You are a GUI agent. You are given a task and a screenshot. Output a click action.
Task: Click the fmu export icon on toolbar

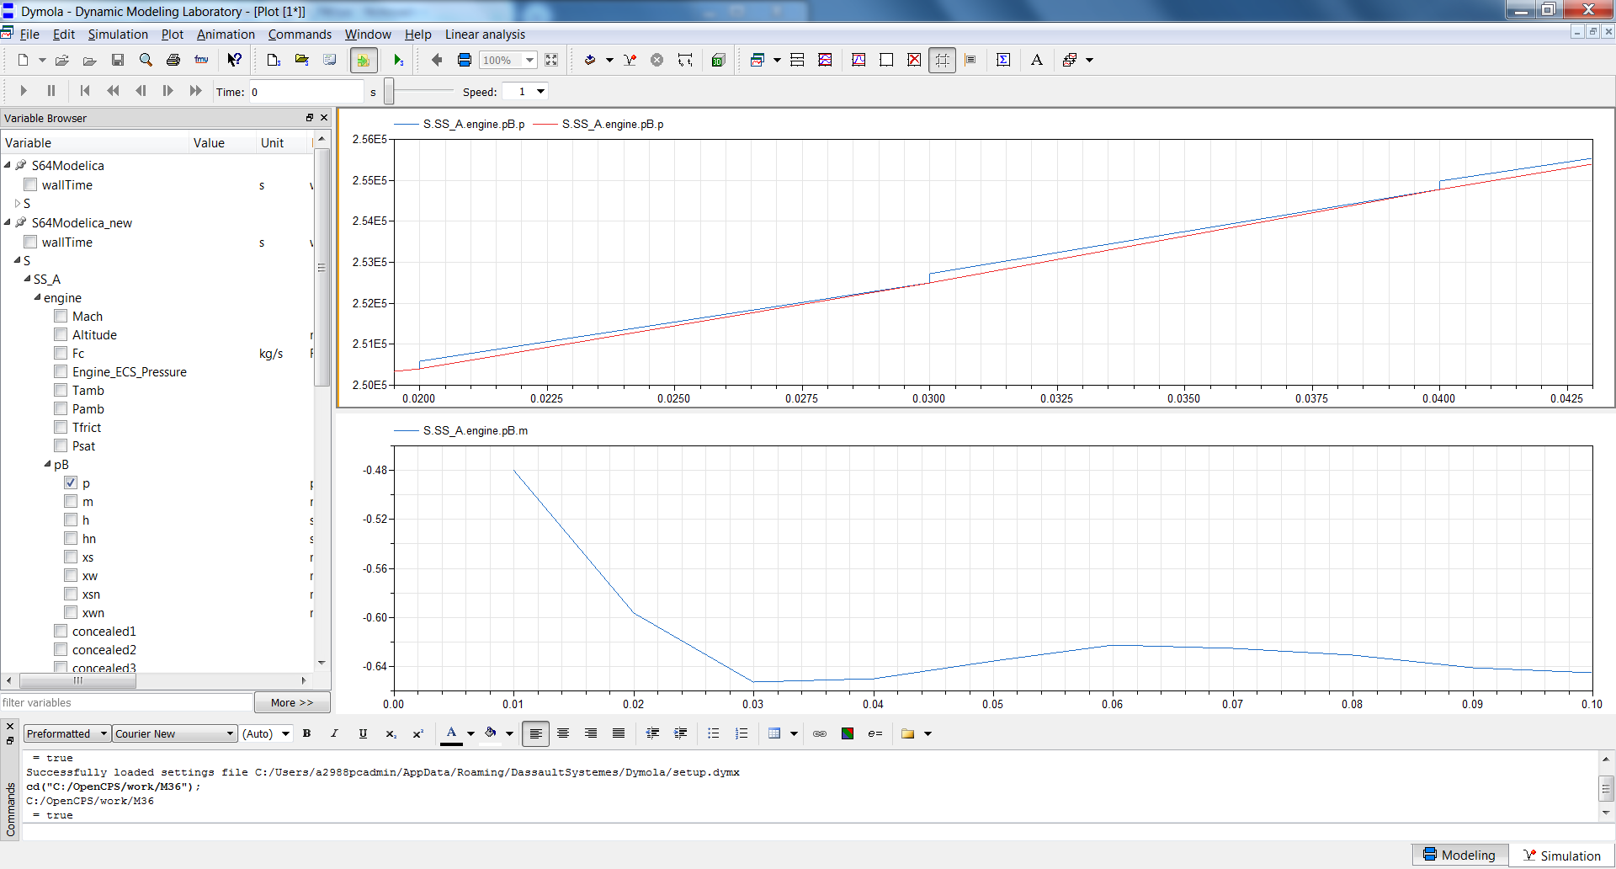(x=201, y=60)
